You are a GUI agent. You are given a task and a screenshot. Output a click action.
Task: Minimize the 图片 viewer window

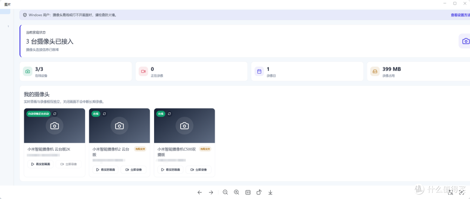click(446, 3)
